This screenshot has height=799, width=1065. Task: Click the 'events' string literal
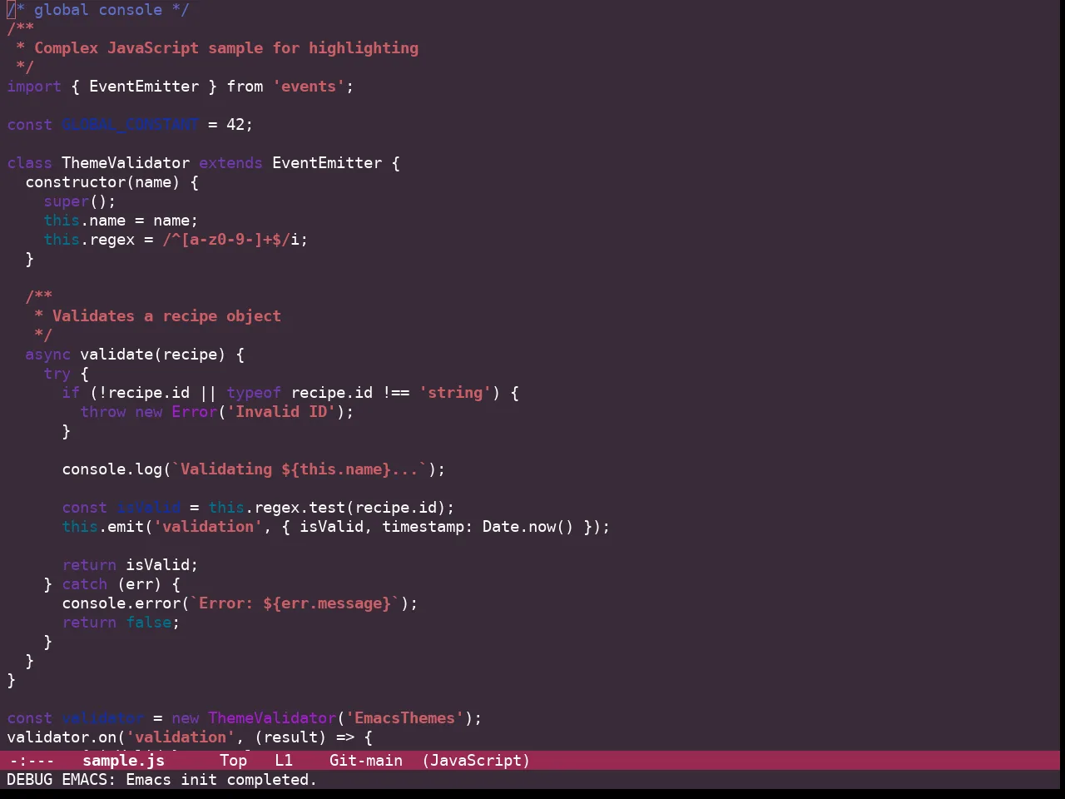(309, 87)
